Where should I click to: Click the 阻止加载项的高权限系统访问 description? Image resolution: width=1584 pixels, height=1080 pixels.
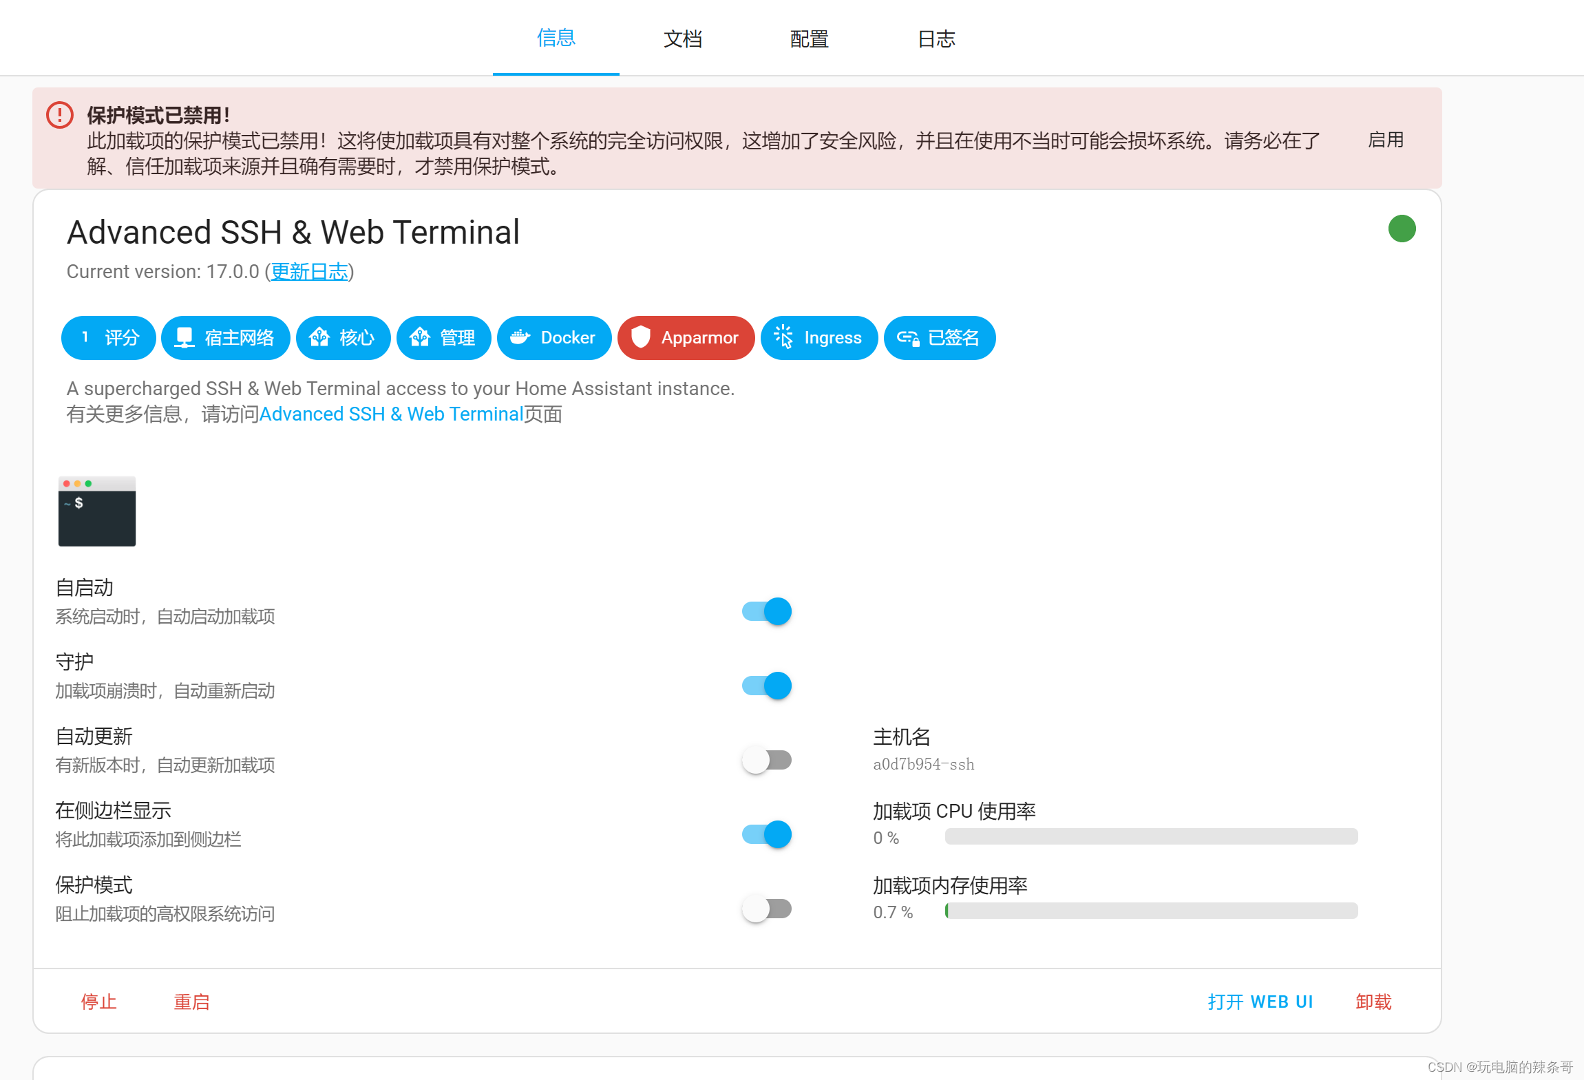pos(165,913)
